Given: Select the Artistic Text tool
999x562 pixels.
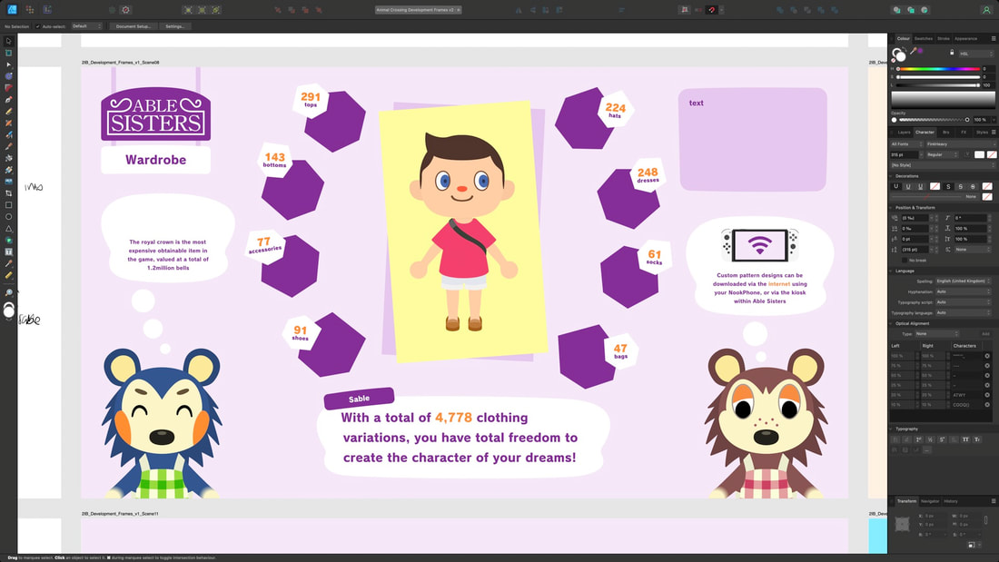Looking at the screenshot, I should [8, 251].
